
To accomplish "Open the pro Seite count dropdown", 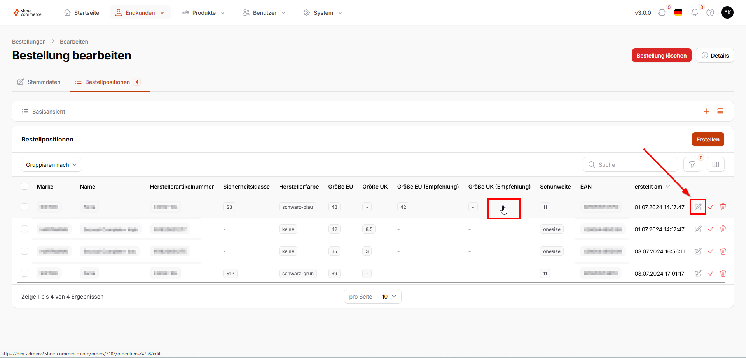I will (x=389, y=297).
